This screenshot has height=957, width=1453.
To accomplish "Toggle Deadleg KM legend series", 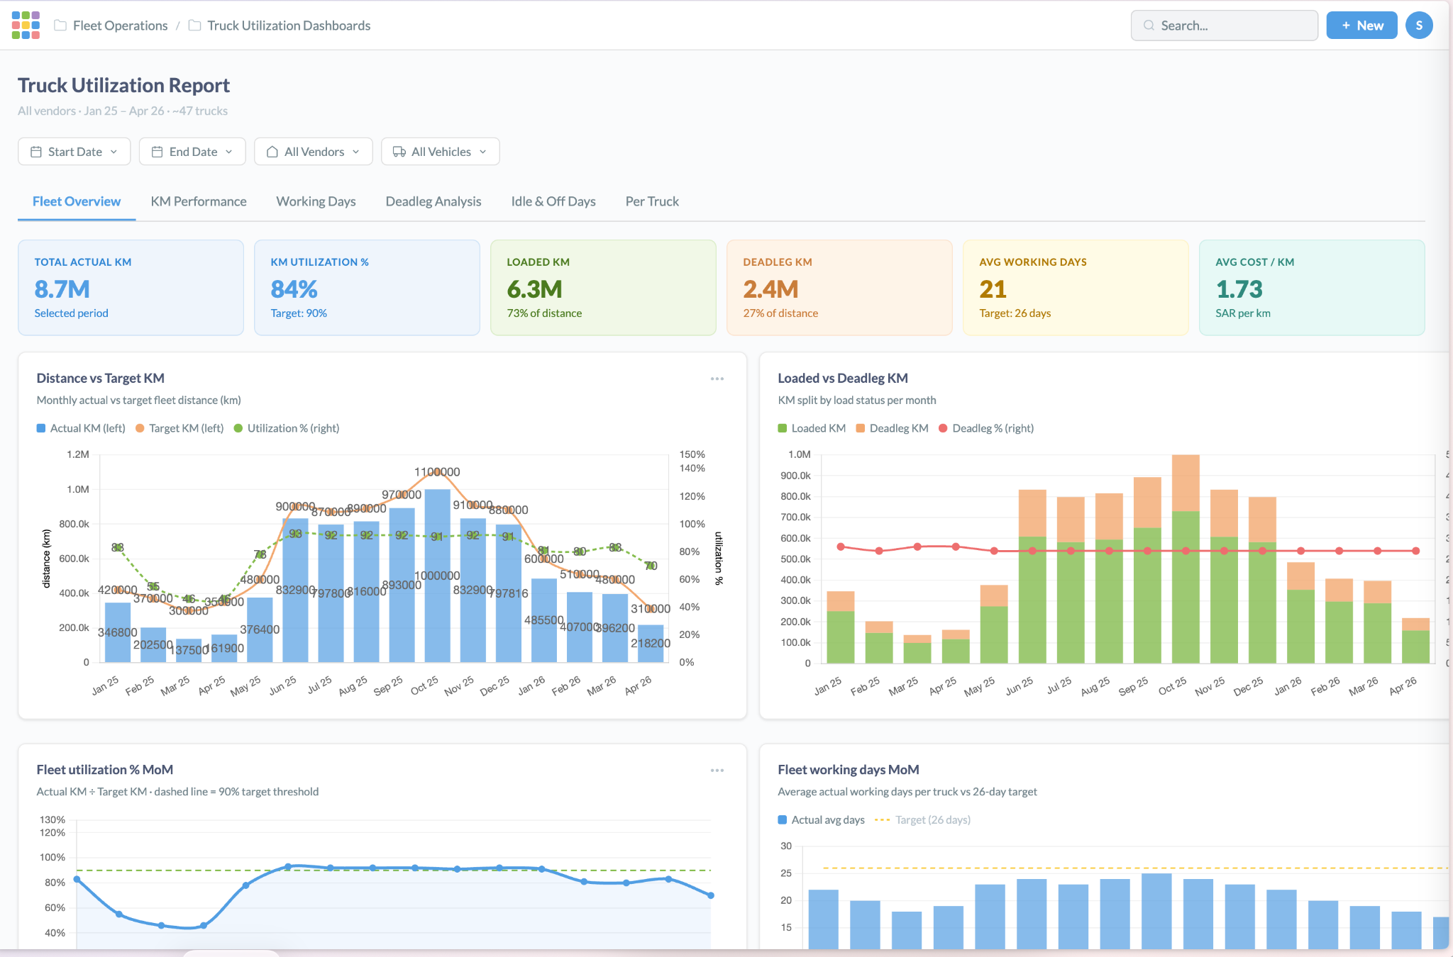I will click(x=892, y=428).
